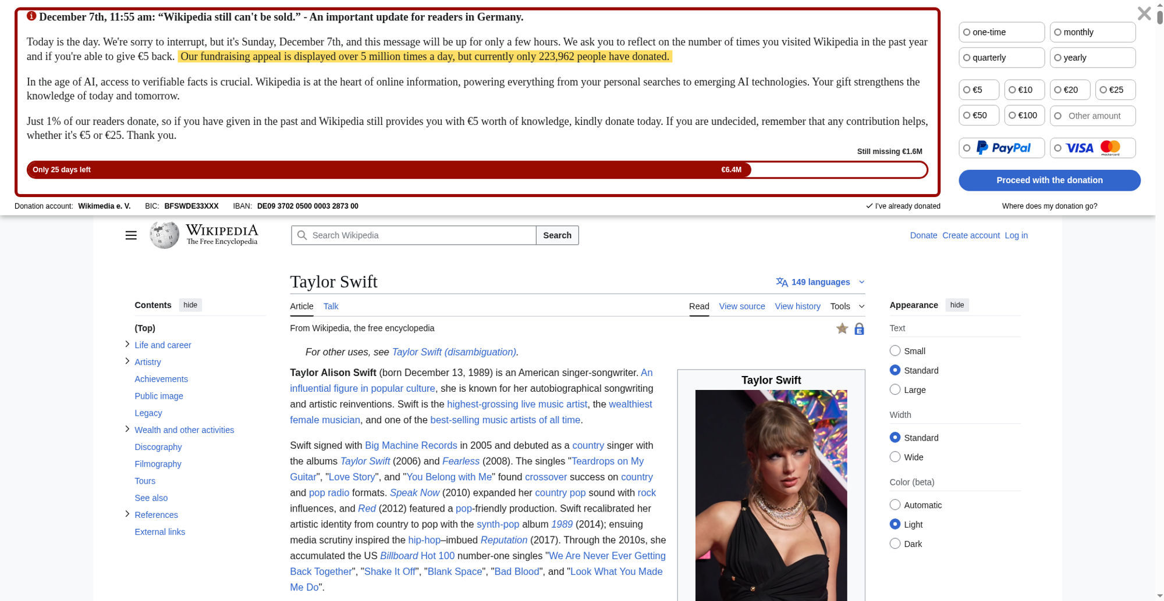Viewport: 1164px width, 601px height.
Task: Expand the References section in Contents
Action: click(127, 513)
